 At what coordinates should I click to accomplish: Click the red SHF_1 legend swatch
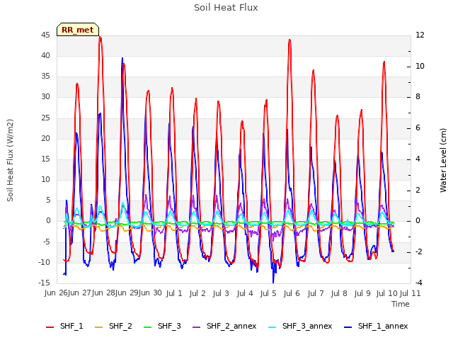50,327
